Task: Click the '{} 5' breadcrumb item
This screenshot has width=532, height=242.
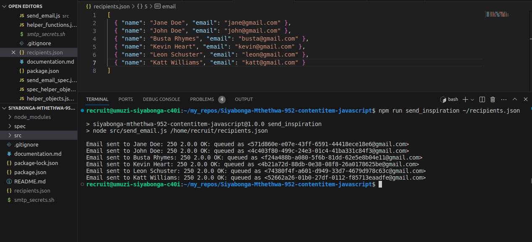Action: pyautogui.click(x=141, y=6)
